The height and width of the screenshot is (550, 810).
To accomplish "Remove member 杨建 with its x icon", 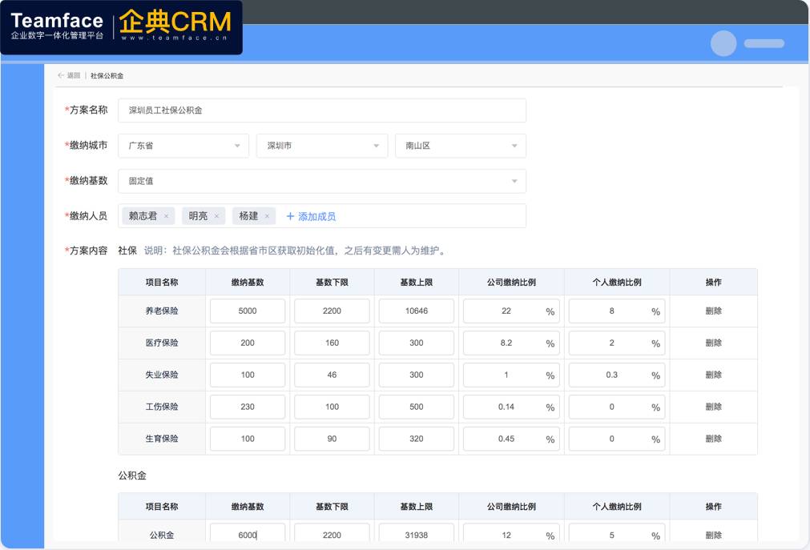I will (x=267, y=216).
